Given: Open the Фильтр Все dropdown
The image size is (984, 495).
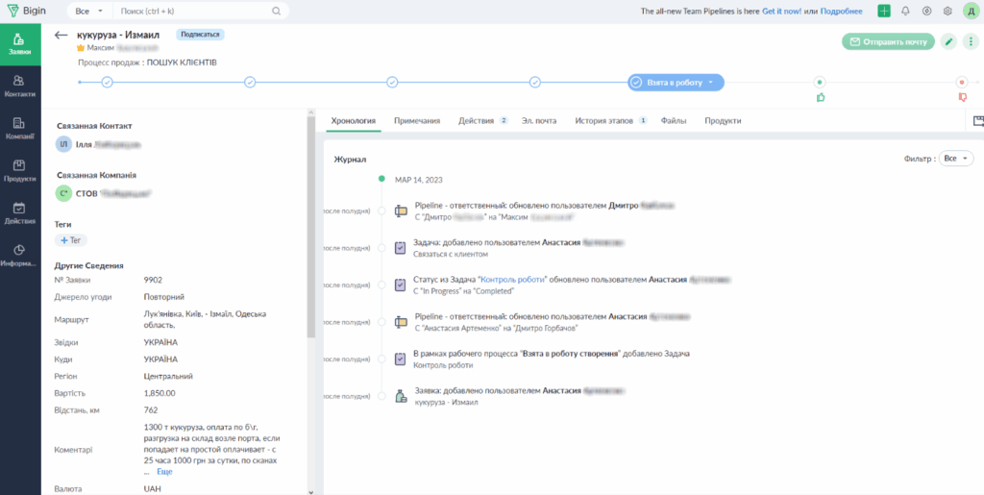Looking at the screenshot, I should (x=957, y=159).
